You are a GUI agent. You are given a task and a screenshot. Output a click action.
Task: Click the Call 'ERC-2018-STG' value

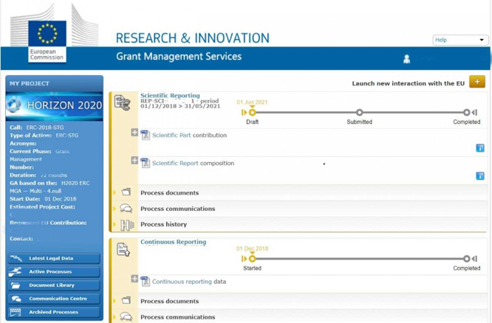point(45,128)
